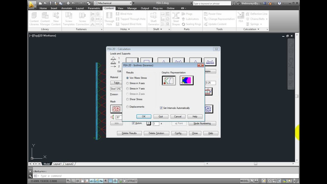Click the Power View tool
327x184 pixels.
(x=213, y=14)
